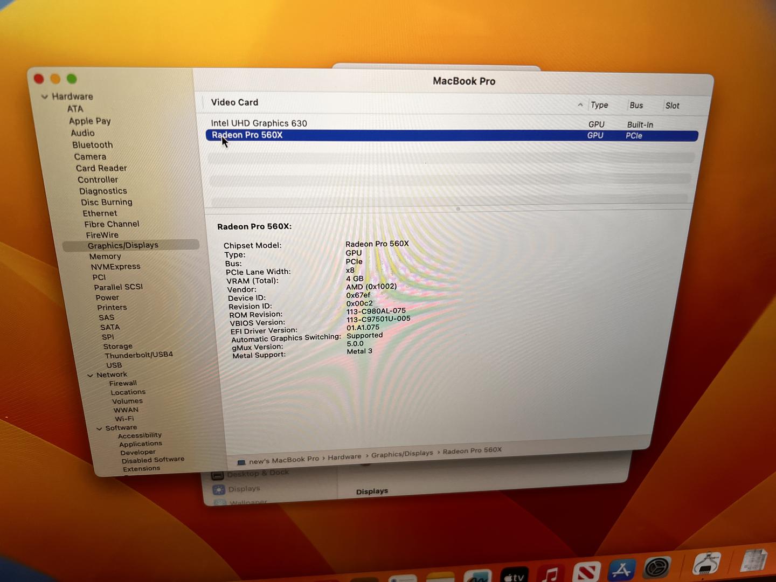The image size is (776, 582).
Task: Sort by the Type column header
Action: [x=599, y=105]
